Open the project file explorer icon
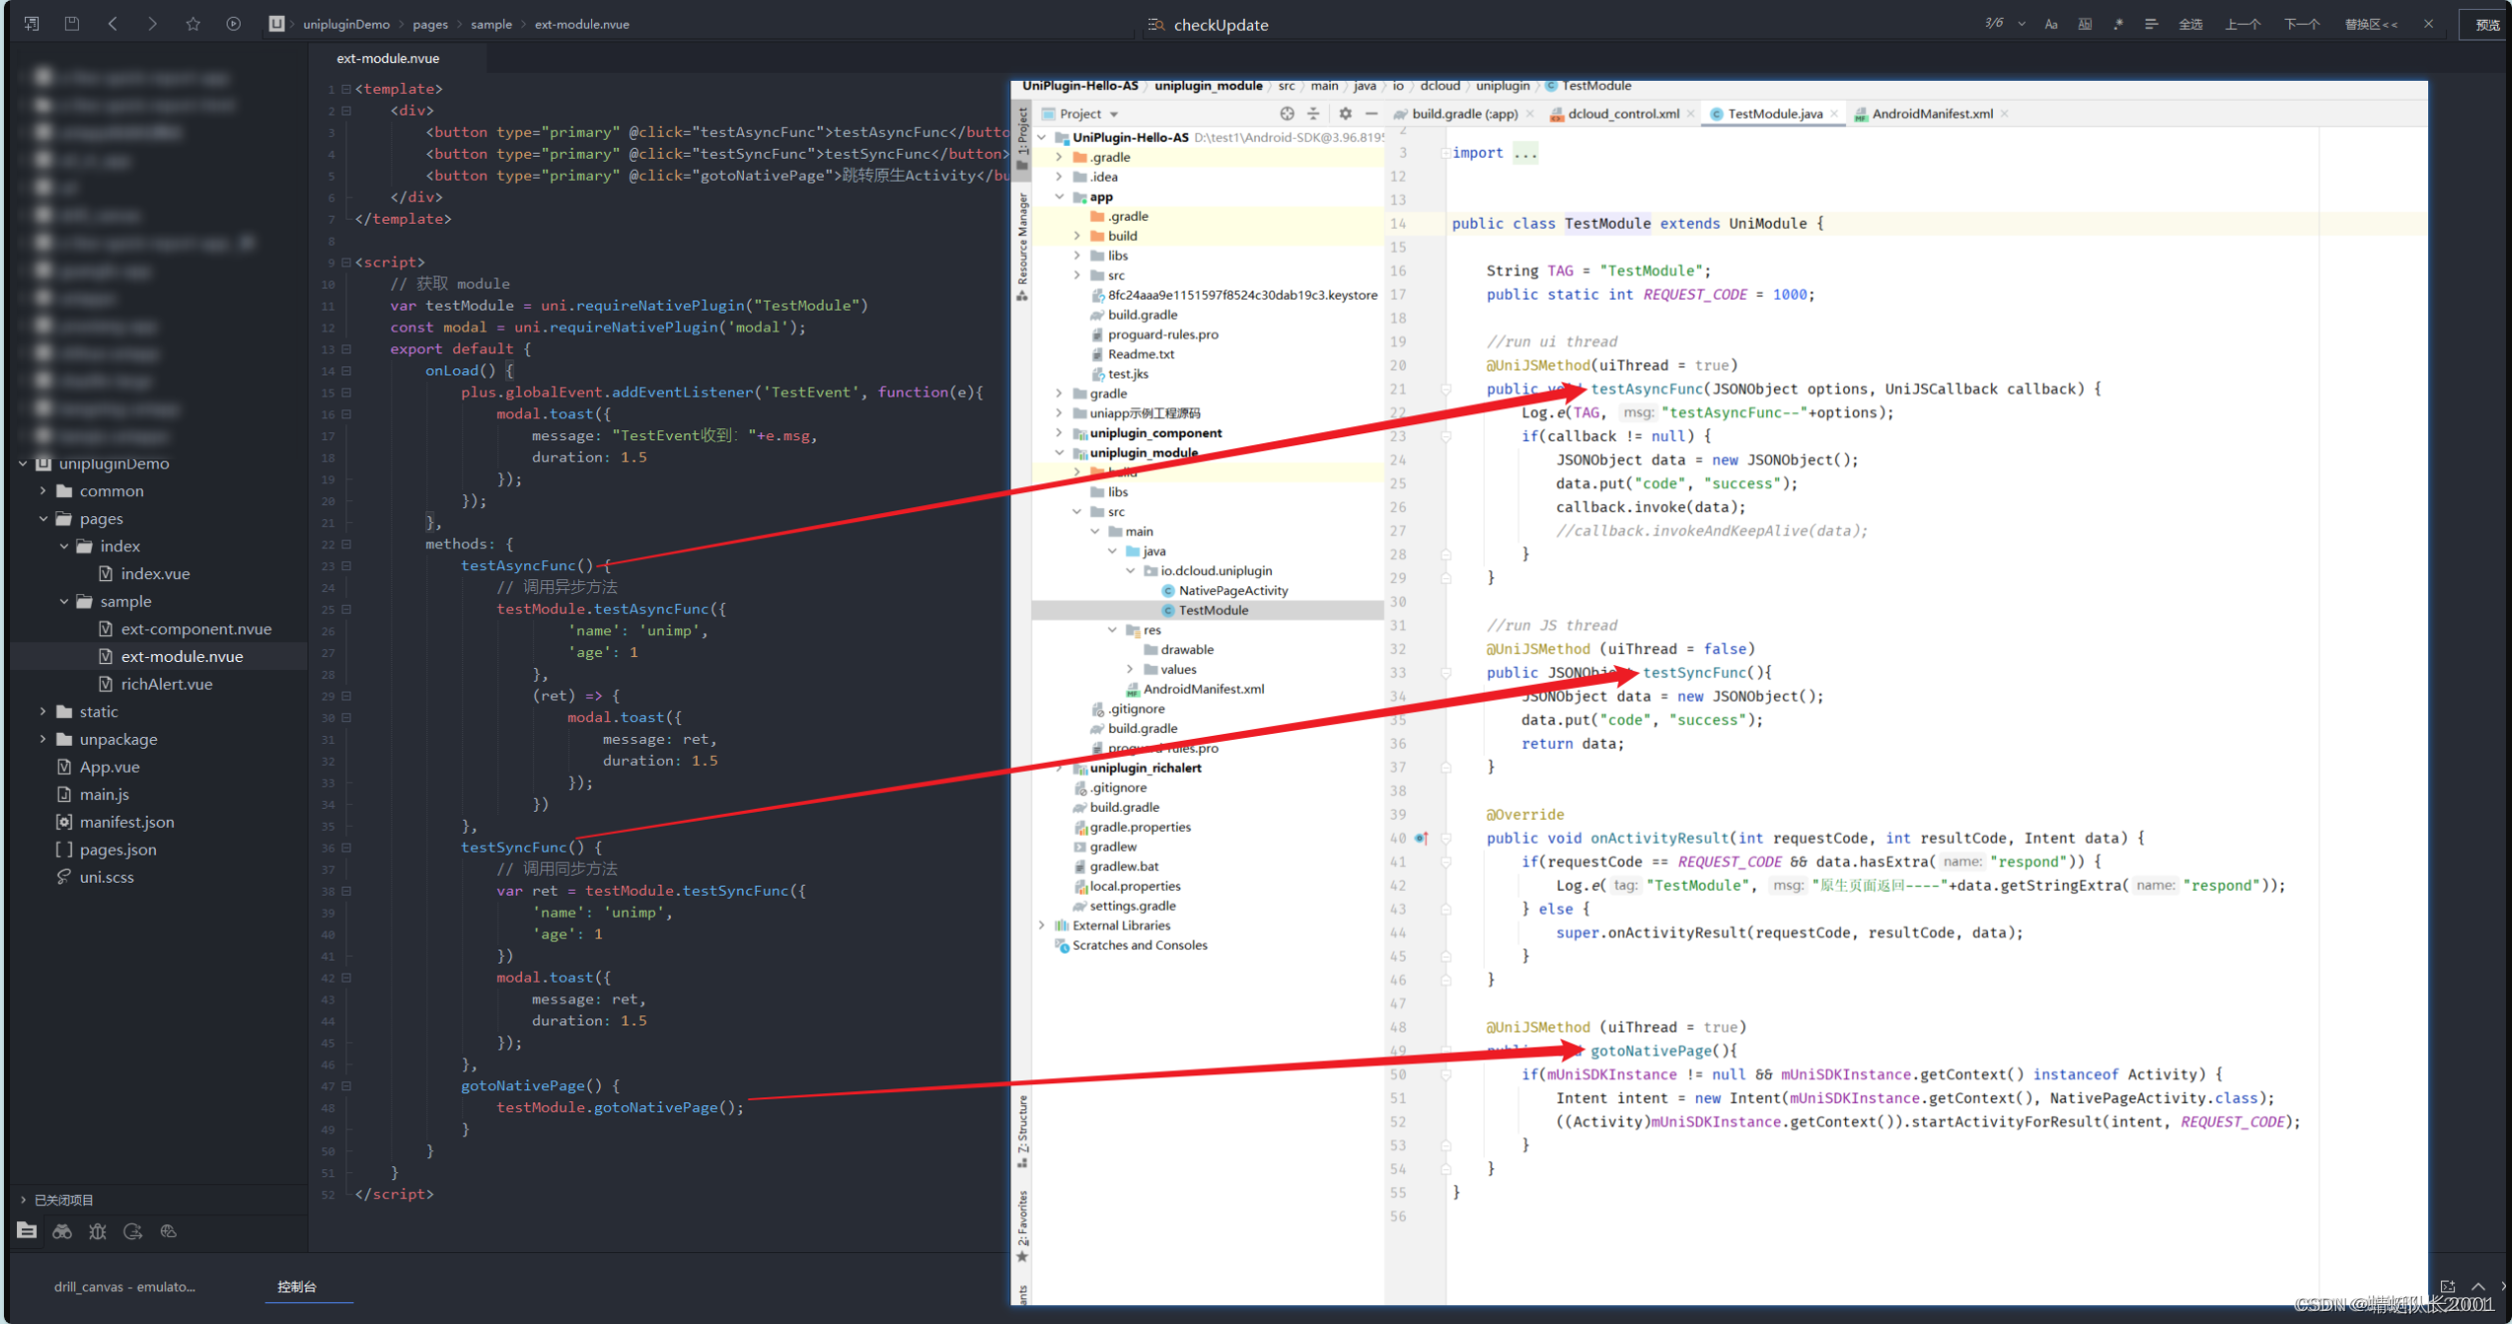 [27, 1231]
